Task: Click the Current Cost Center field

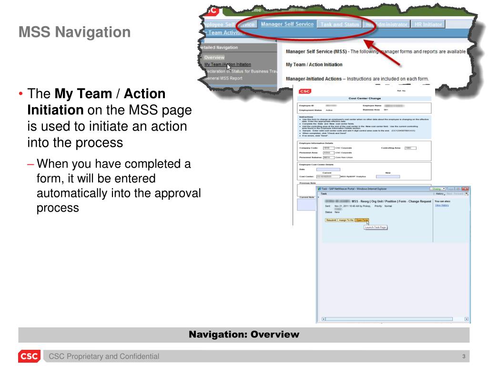Action: point(328,176)
